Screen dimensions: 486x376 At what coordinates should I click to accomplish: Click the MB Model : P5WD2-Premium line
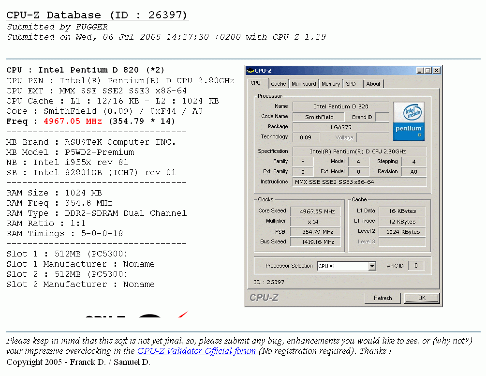tap(70, 152)
